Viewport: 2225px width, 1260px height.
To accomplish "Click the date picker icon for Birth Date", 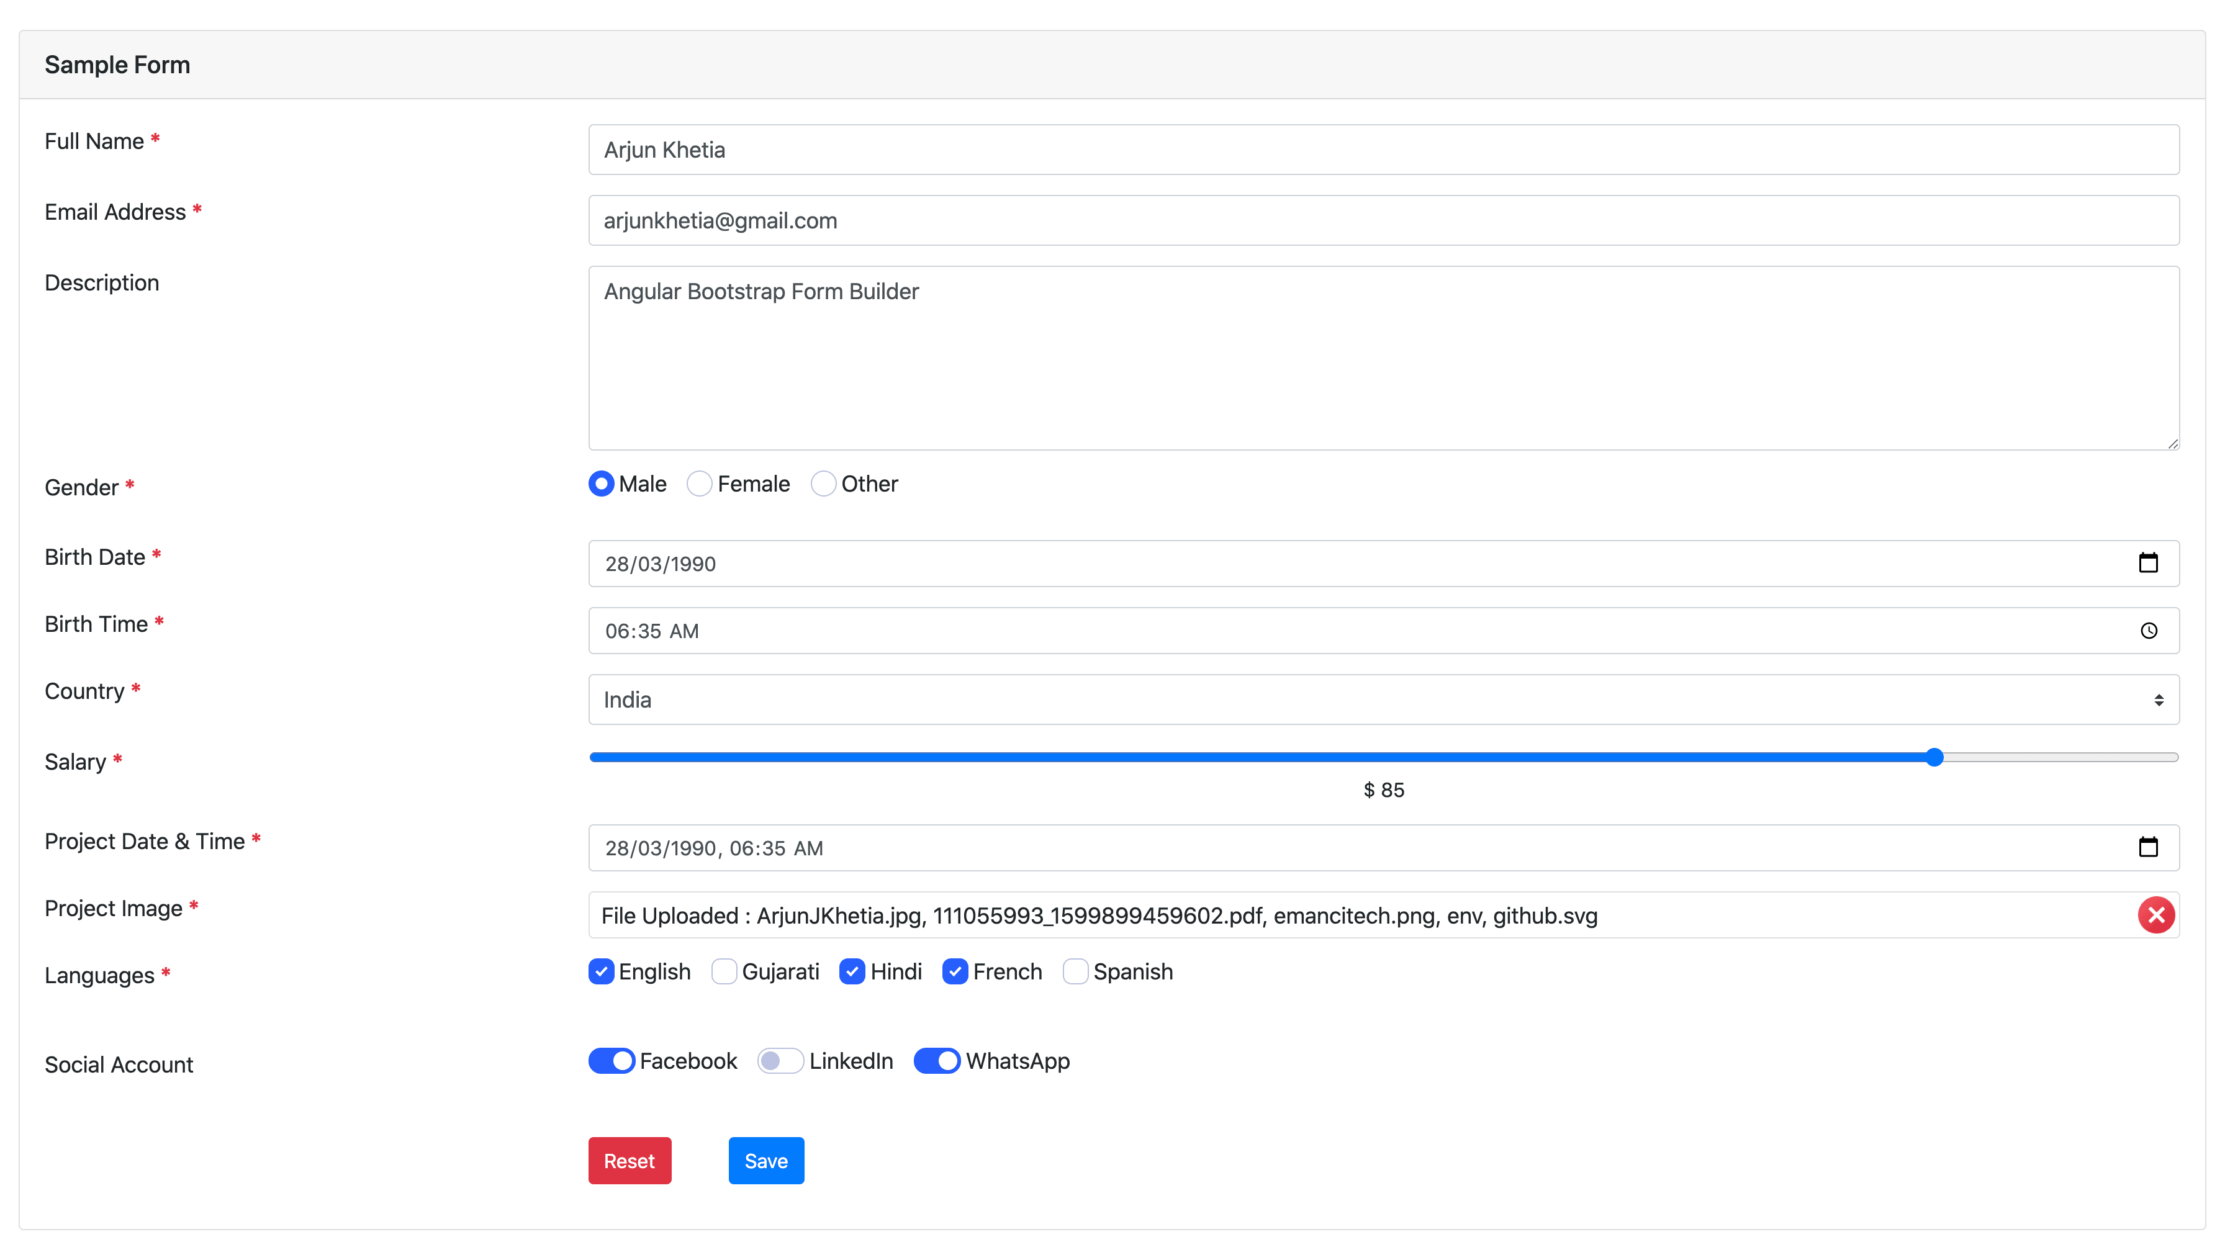I will click(2149, 564).
